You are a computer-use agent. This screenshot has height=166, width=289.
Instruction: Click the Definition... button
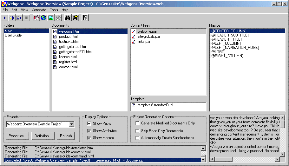43,136
